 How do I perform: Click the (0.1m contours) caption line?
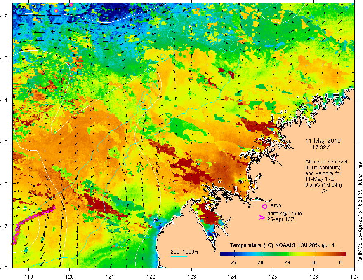pos(323,168)
